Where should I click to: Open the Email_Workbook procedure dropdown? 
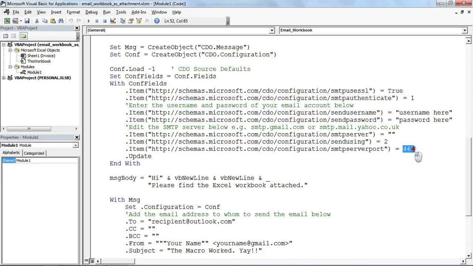pos(465,30)
